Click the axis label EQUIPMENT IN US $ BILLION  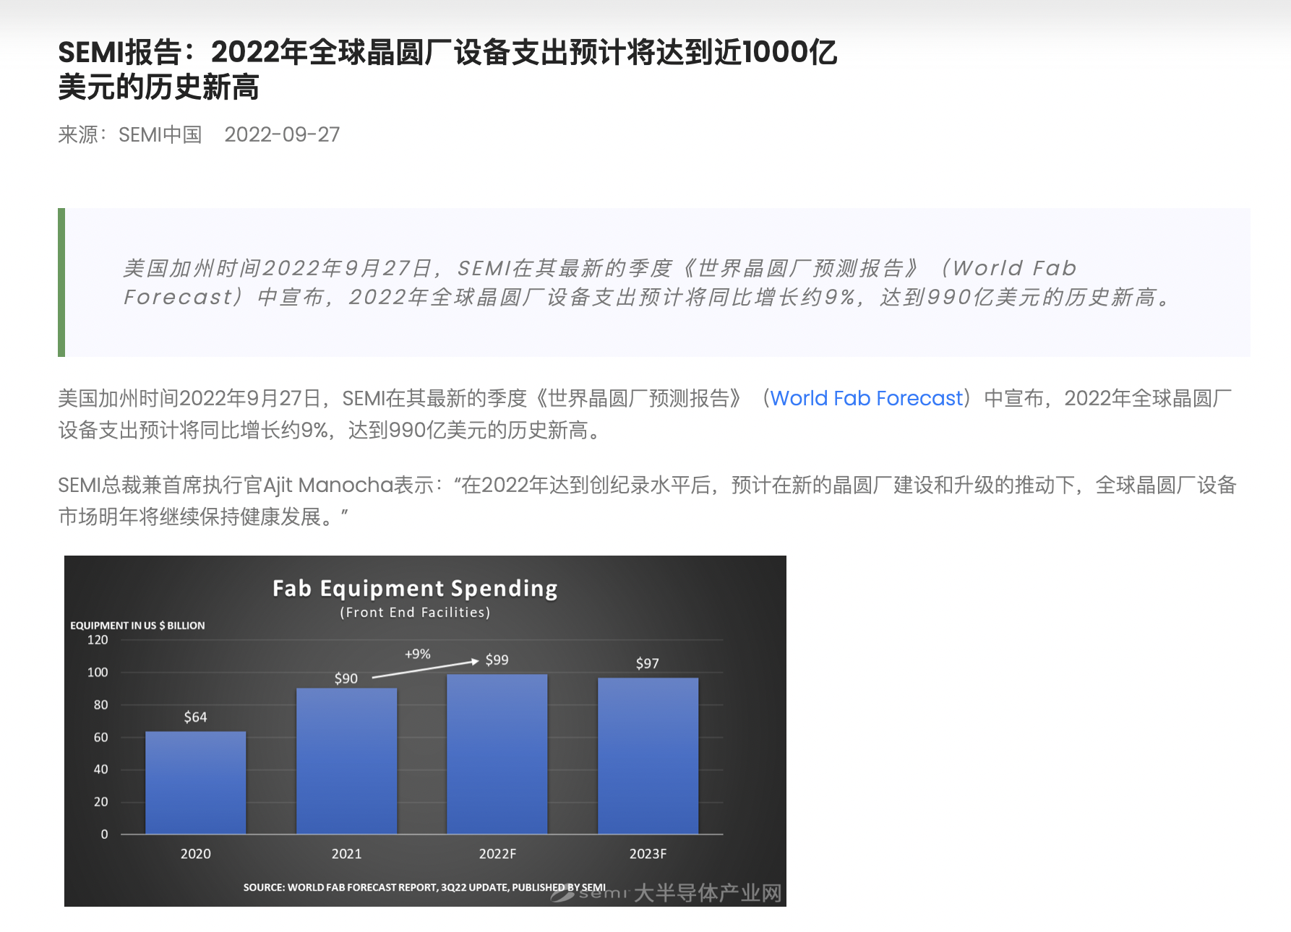point(137,626)
